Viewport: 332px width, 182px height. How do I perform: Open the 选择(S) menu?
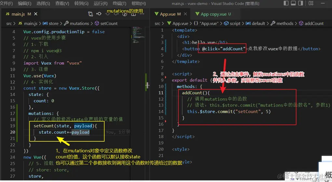(43, 3)
